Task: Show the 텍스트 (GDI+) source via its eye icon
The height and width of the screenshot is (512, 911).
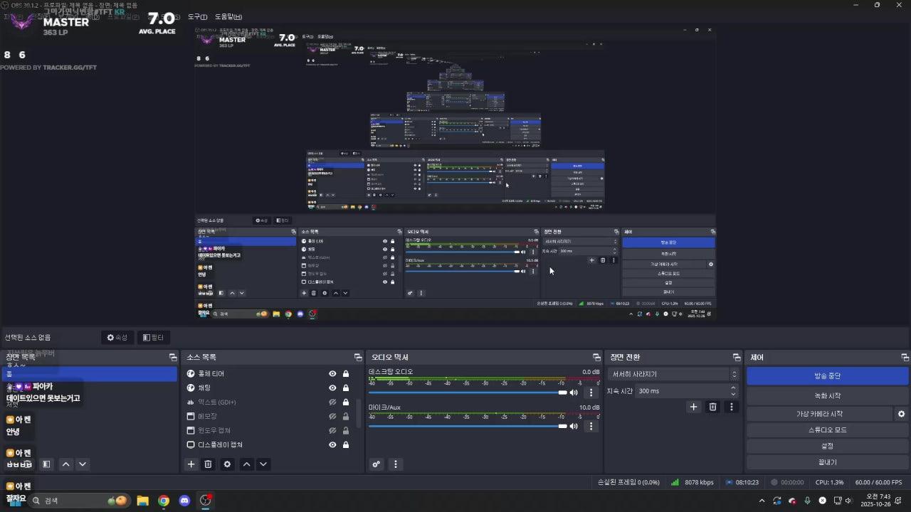Action: click(332, 402)
